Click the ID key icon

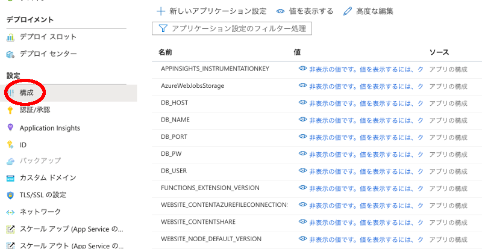pyautogui.click(x=10, y=144)
